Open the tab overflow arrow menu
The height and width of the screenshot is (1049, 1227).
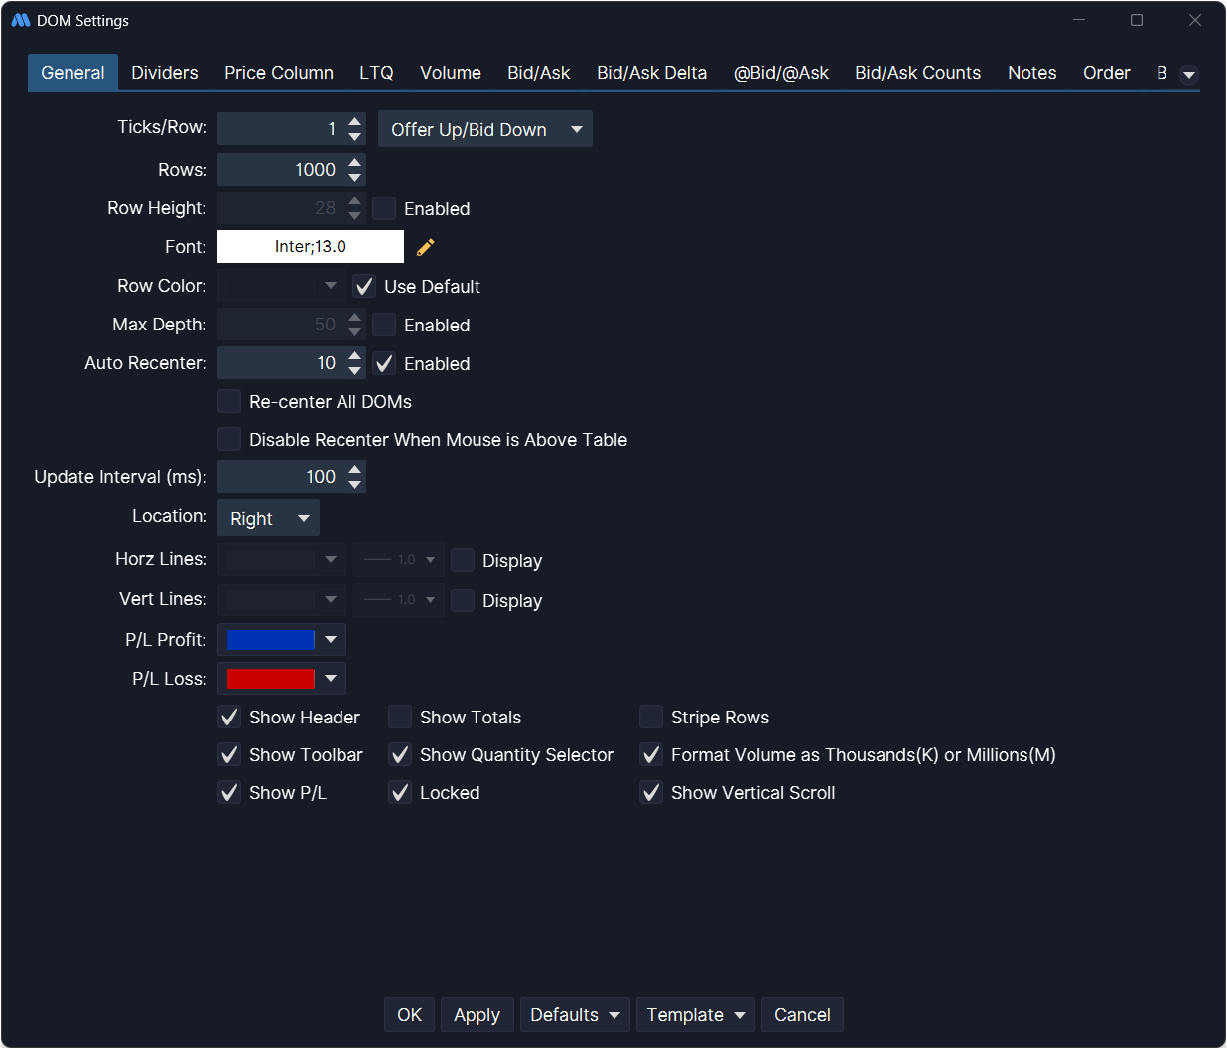(1188, 74)
